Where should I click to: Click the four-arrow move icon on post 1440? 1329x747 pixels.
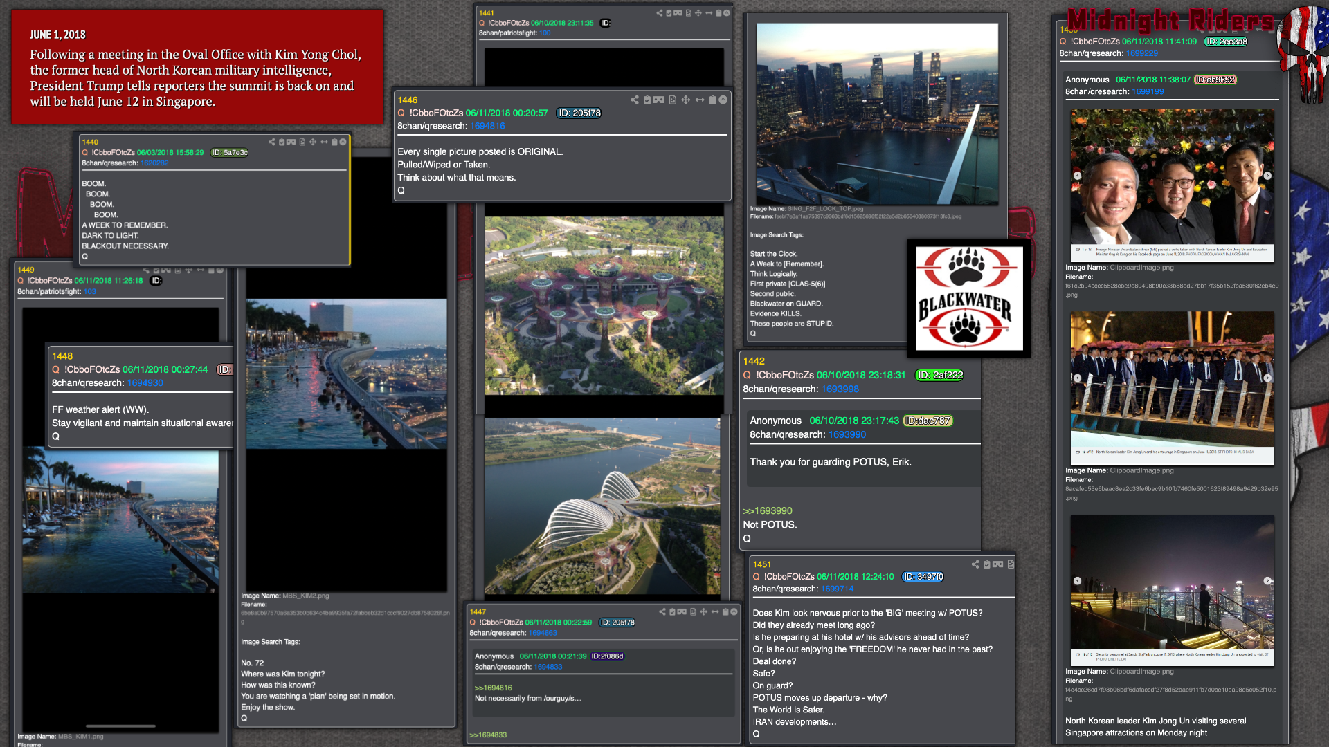click(313, 142)
